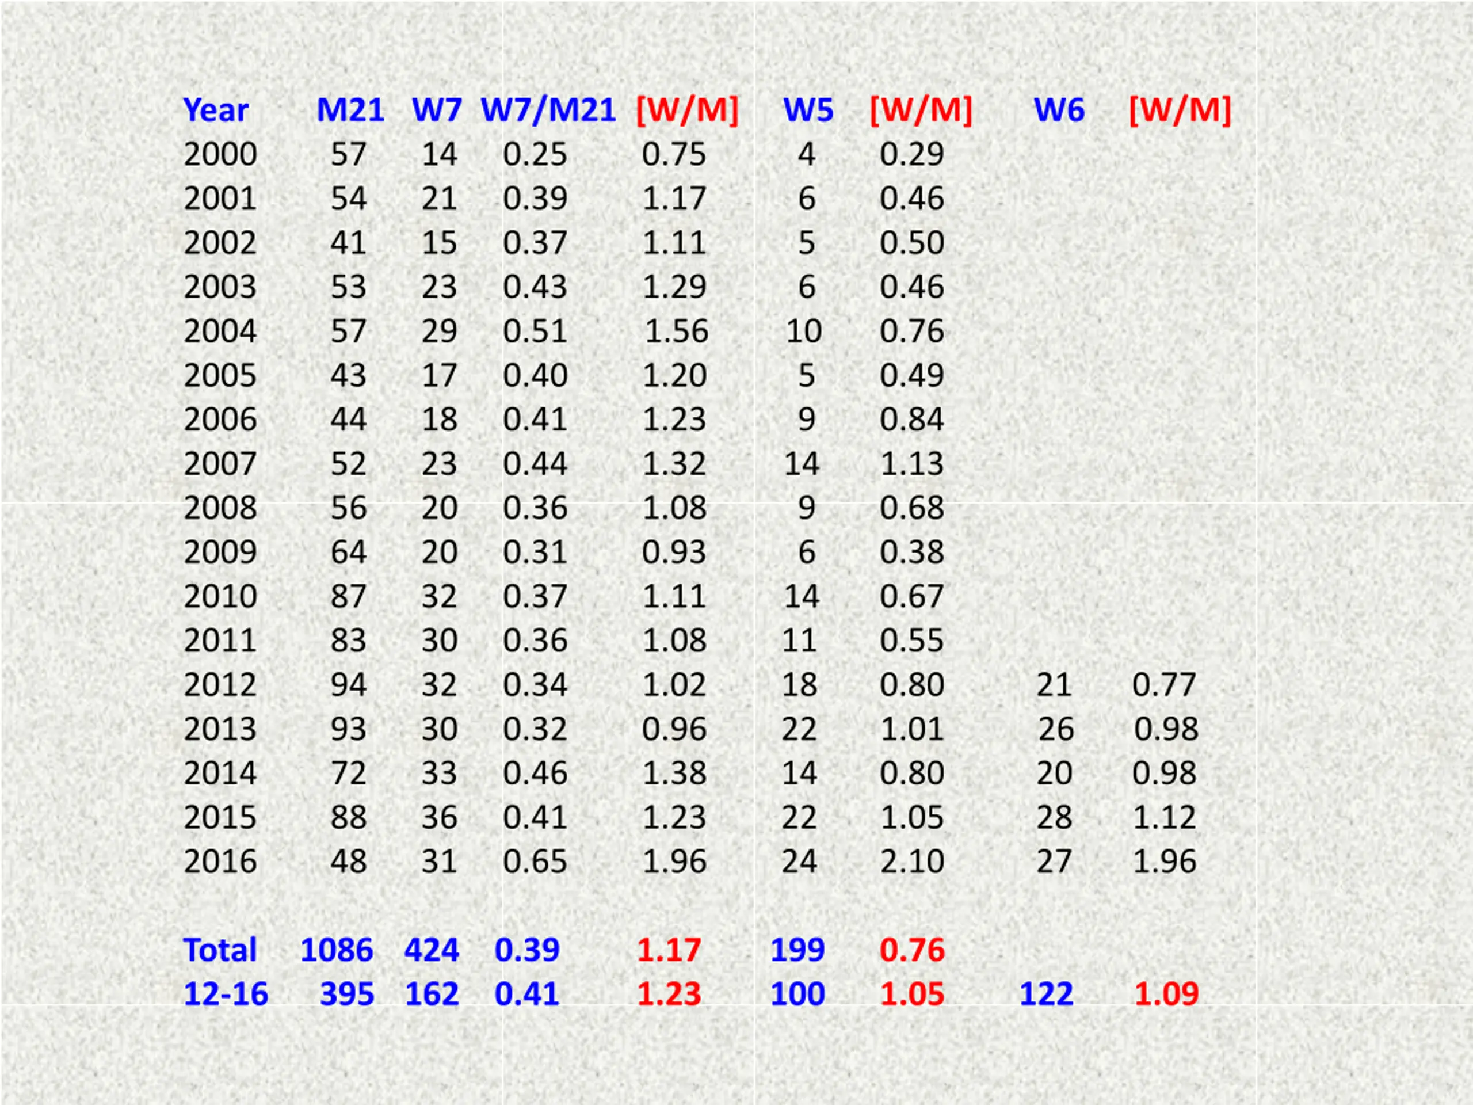The width and height of the screenshot is (1473, 1105).
Task: Click the 2015 W6 ratio '1.12'
Action: (x=1164, y=817)
